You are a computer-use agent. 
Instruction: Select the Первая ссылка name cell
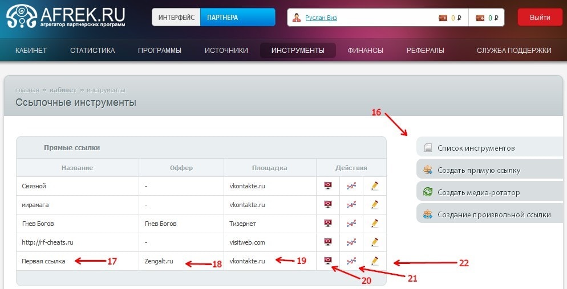(78, 261)
